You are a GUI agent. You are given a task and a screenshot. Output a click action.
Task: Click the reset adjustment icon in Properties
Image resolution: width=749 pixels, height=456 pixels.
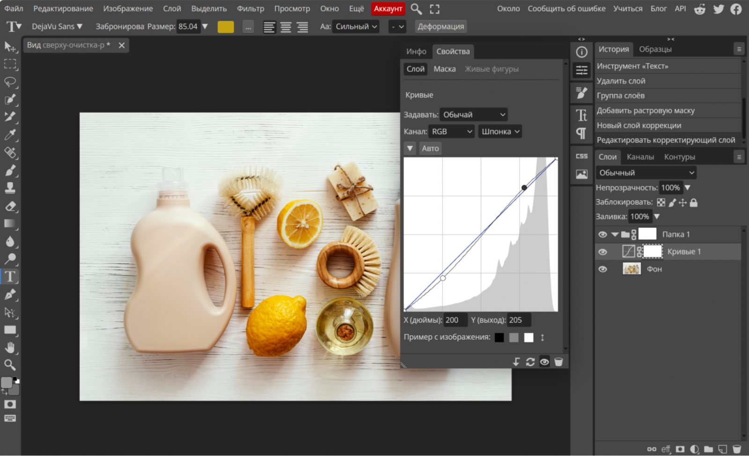tap(530, 362)
